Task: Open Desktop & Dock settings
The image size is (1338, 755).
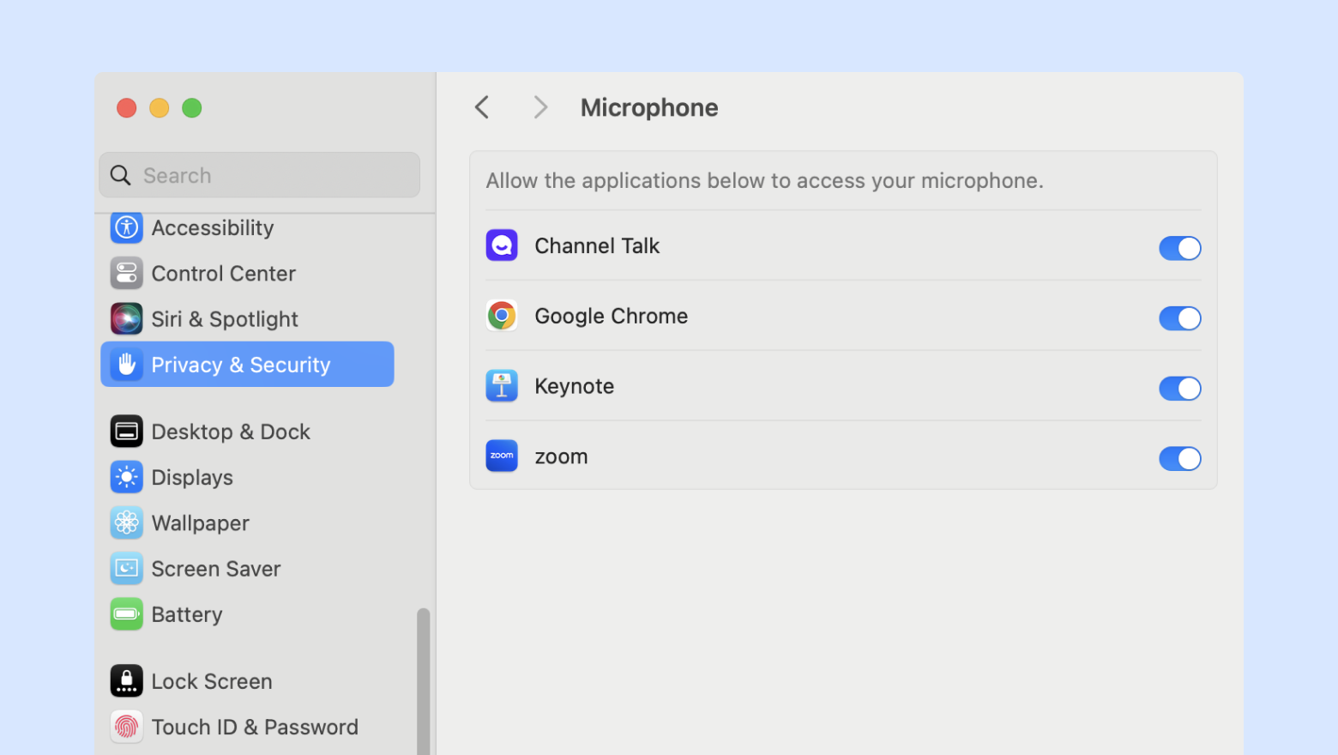Action: pyautogui.click(x=230, y=432)
